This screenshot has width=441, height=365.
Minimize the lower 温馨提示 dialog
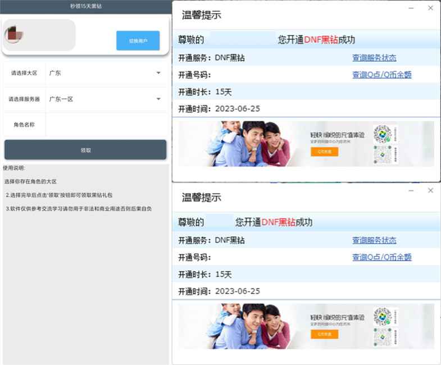pyautogui.click(x=411, y=191)
